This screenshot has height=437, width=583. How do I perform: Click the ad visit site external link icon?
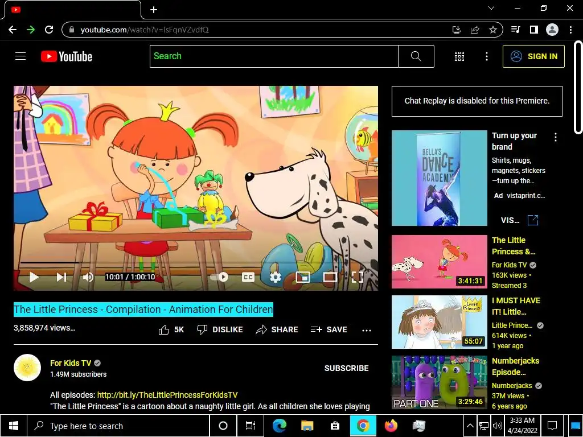click(533, 220)
